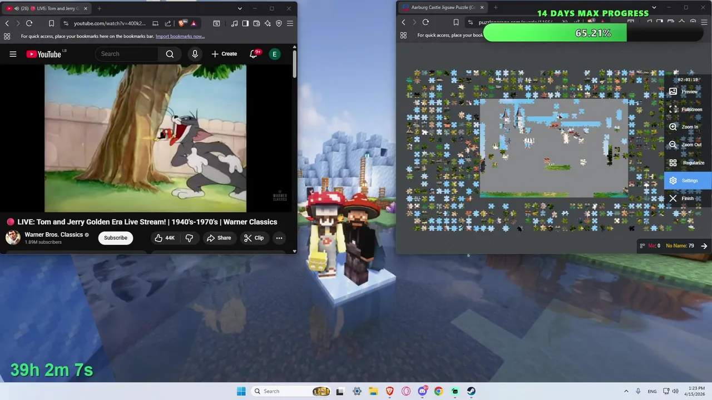Expand the puzzle players list arrow
Image resolution: width=712 pixels, height=400 pixels.
click(704, 246)
